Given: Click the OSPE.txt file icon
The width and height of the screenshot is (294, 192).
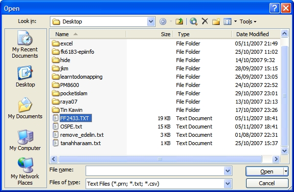Looking at the screenshot, I should (55, 127).
